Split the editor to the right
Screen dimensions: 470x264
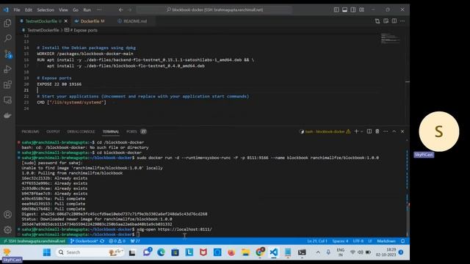[x=394, y=21]
